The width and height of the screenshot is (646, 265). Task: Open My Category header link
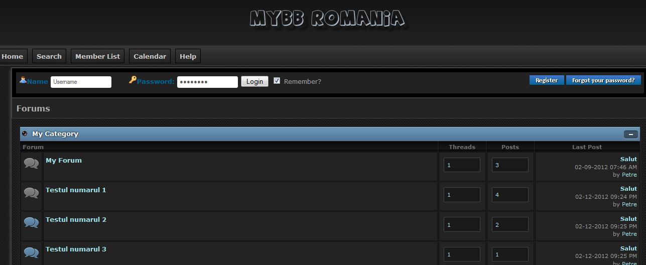click(x=55, y=134)
